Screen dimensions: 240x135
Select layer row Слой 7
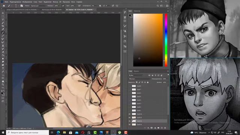(148, 89)
